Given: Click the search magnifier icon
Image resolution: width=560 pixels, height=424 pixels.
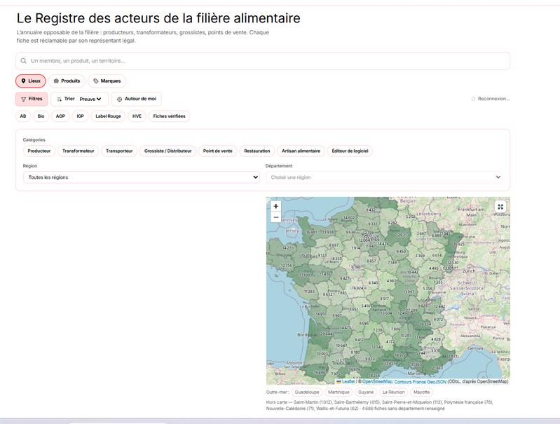Looking at the screenshot, I should click(x=23, y=61).
